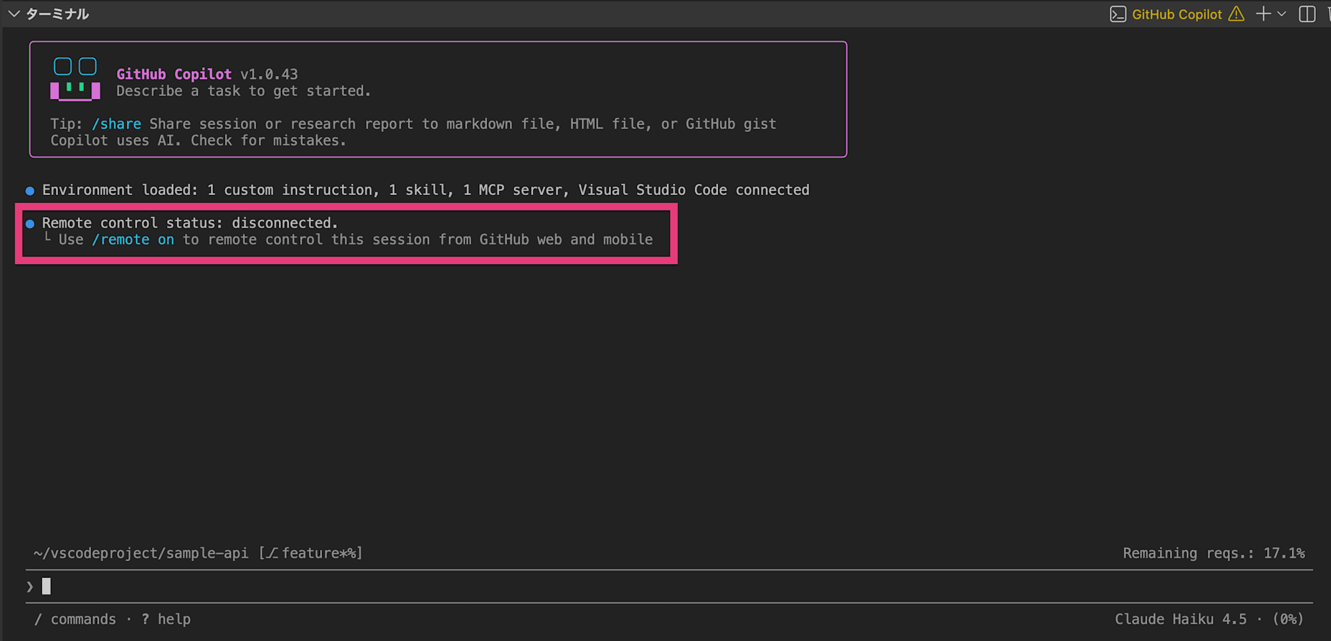The height and width of the screenshot is (641, 1331).
Task: Click "Remote control status: disconnected." line
Action: pyautogui.click(x=190, y=223)
